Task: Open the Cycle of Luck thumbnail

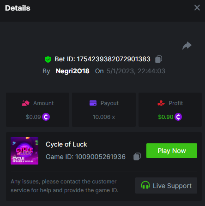Action: [24, 151]
